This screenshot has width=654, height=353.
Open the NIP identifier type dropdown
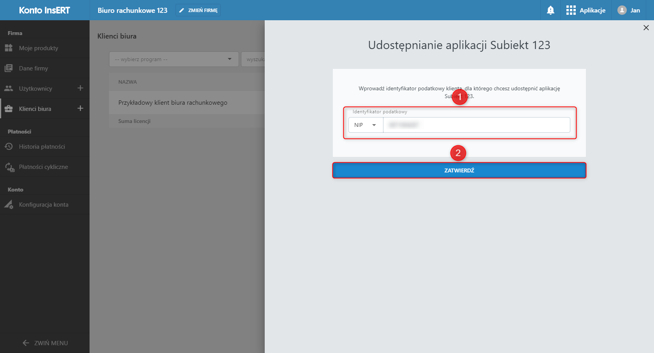click(366, 125)
